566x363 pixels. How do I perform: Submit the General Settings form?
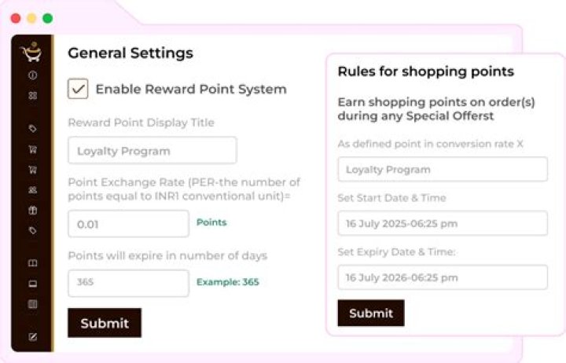(x=105, y=323)
